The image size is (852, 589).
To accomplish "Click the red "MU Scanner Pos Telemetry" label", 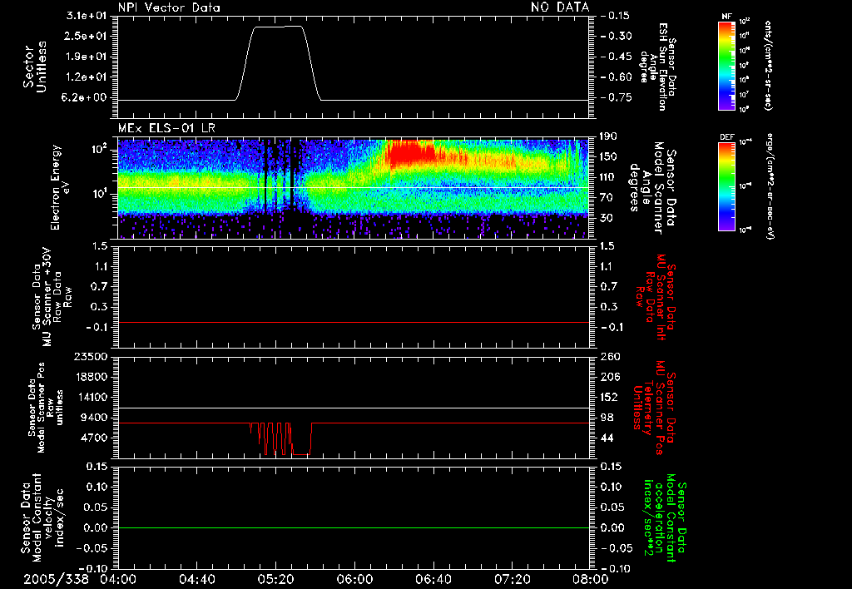I will coord(656,408).
